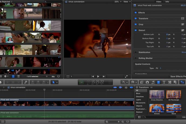Open the Retime speed icon
The height and width of the screenshot is (124, 186).
click(x=133, y=82)
